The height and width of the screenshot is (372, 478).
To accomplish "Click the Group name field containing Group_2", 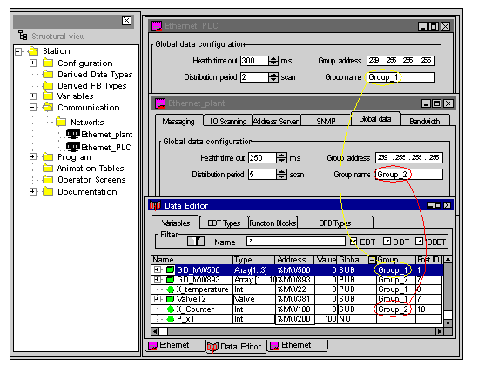I will click(x=409, y=175).
